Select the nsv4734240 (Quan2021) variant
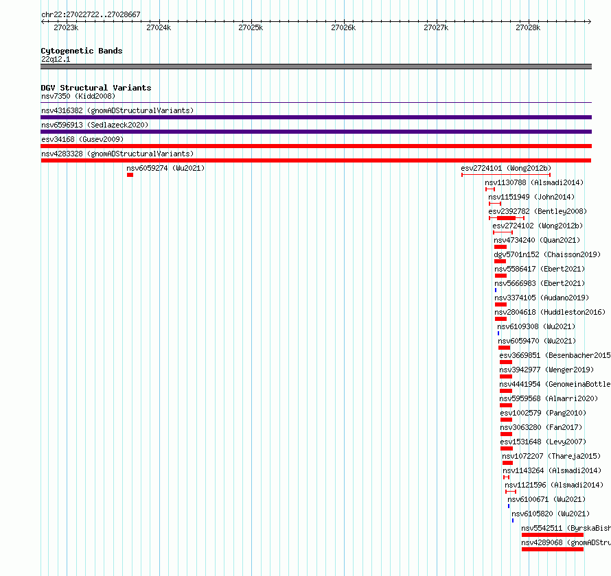The height and width of the screenshot is (576, 611). [500, 247]
